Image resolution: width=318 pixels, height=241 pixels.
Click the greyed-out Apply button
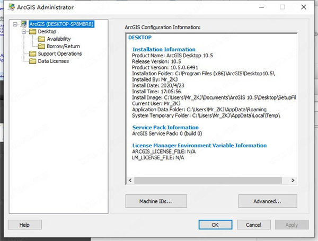coord(292,225)
